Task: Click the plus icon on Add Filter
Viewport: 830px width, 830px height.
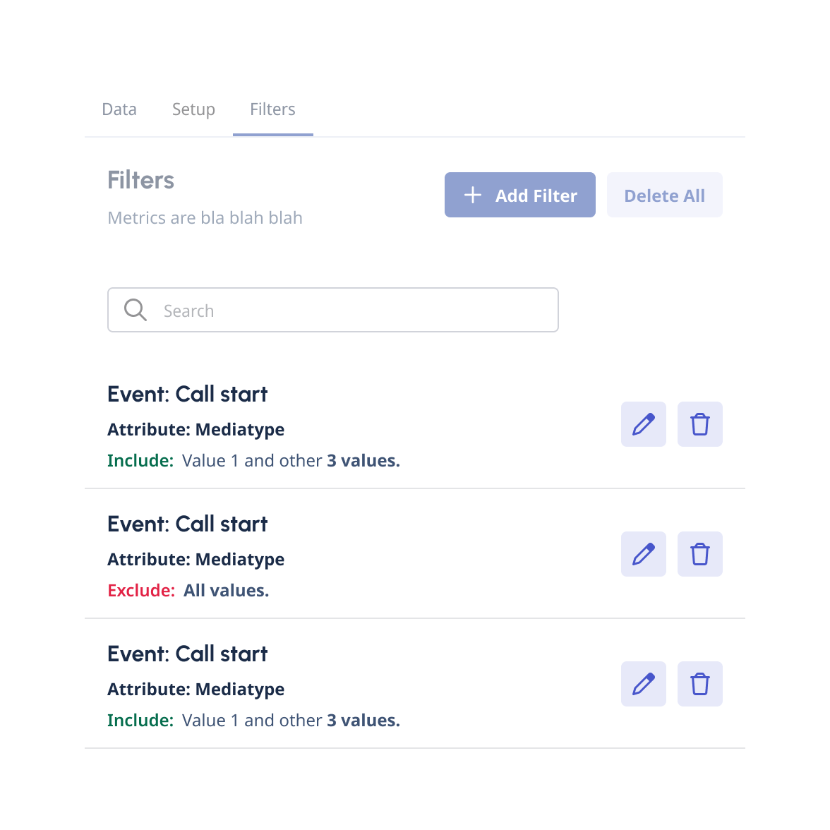Action: [x=473, y=195]
